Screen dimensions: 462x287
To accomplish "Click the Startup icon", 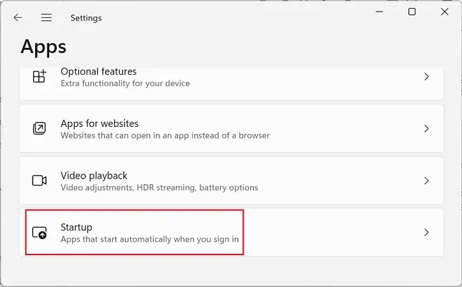I will tap(40, 233).
